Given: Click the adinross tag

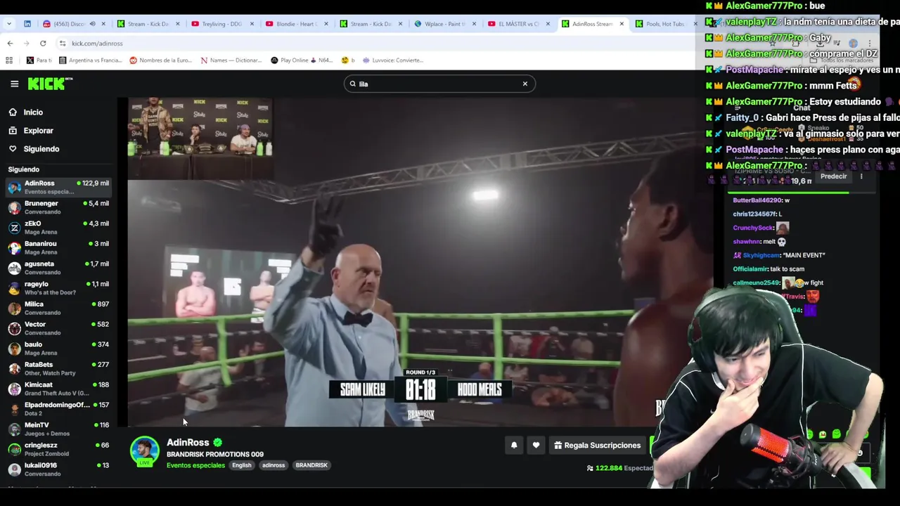Looking at the screenshot, I should pyautogui.click(x=274, y=465).
